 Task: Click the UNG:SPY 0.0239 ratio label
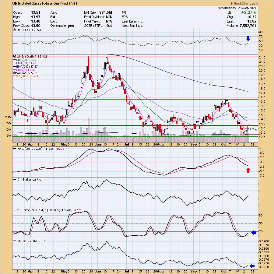coord(31,241)
